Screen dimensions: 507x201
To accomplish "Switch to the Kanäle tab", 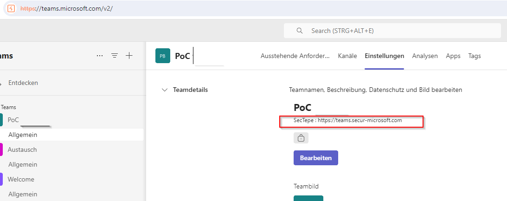I will click(x=347, y=56).
